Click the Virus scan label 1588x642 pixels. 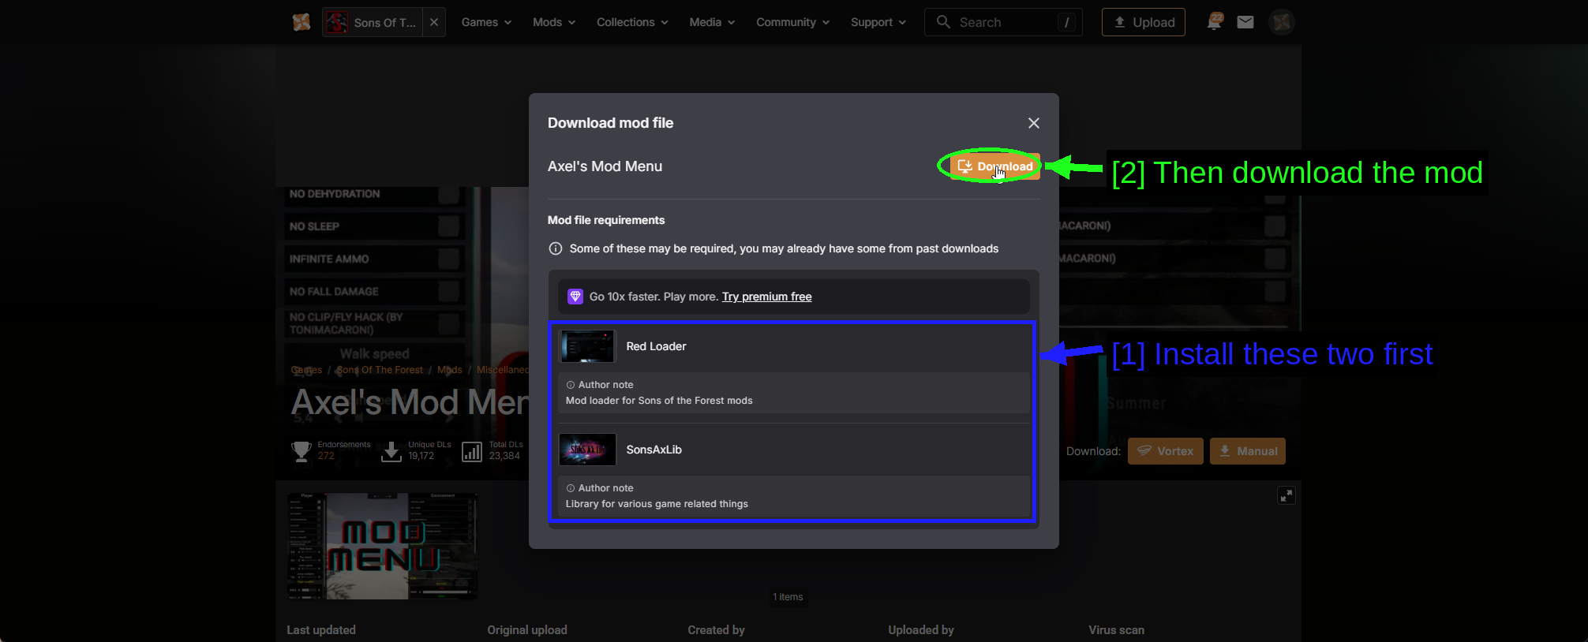coord(1116,630)
